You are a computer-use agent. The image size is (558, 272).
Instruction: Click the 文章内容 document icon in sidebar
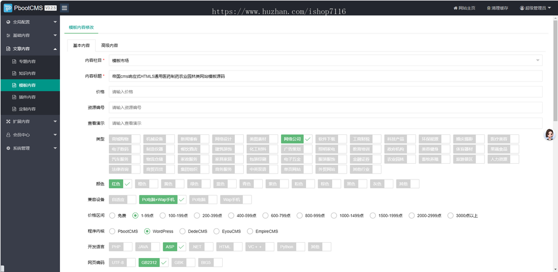click(x=8, y=49)
